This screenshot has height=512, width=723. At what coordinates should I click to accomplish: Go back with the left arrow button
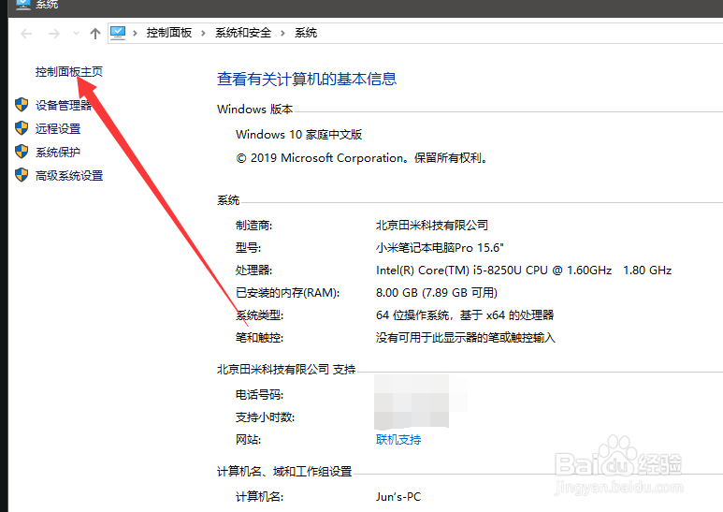(x=26, y=33)
